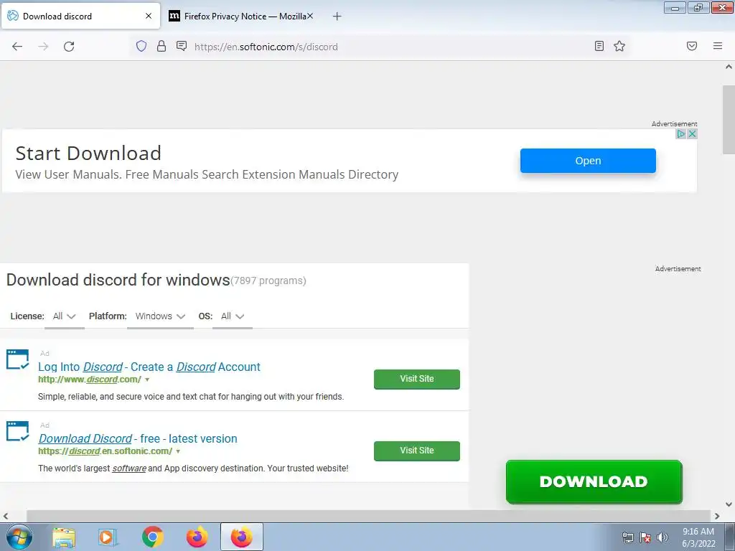Image resolution: width=735 pixels, height=551 pixels.
Task: Expand arrow beside discord.en.softonic.com URL
Action: (178, 452)
